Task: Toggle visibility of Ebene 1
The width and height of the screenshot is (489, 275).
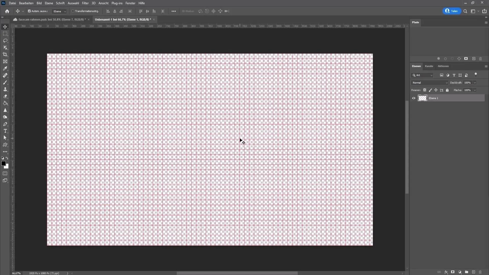Action: point(414,98)
